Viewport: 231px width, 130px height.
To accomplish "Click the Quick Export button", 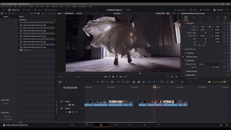I will click(180, 10).
